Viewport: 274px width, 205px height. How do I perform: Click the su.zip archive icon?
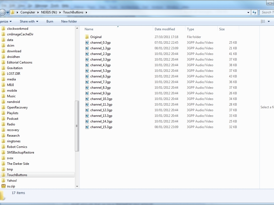pos(3,186)
